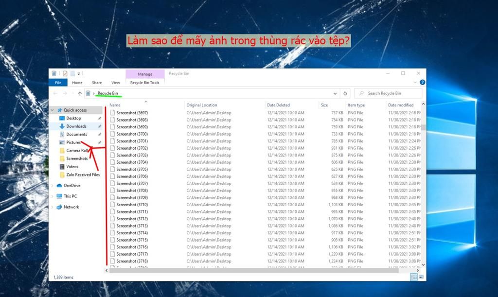498x297 pixels.
Task: Expand the OneDrive tree node
Action: 53,185
